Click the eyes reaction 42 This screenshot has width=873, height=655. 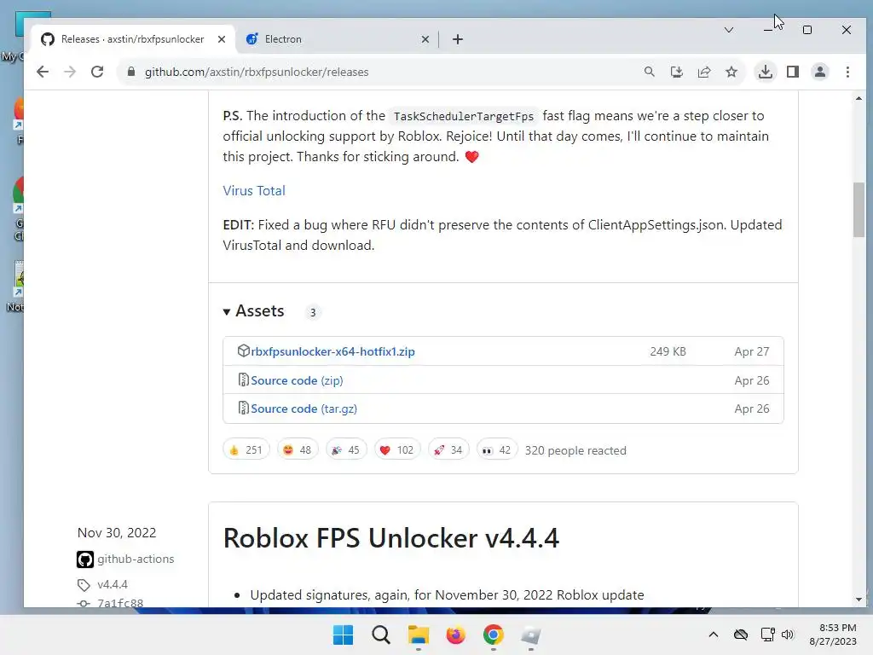click(x=497, y=449)
